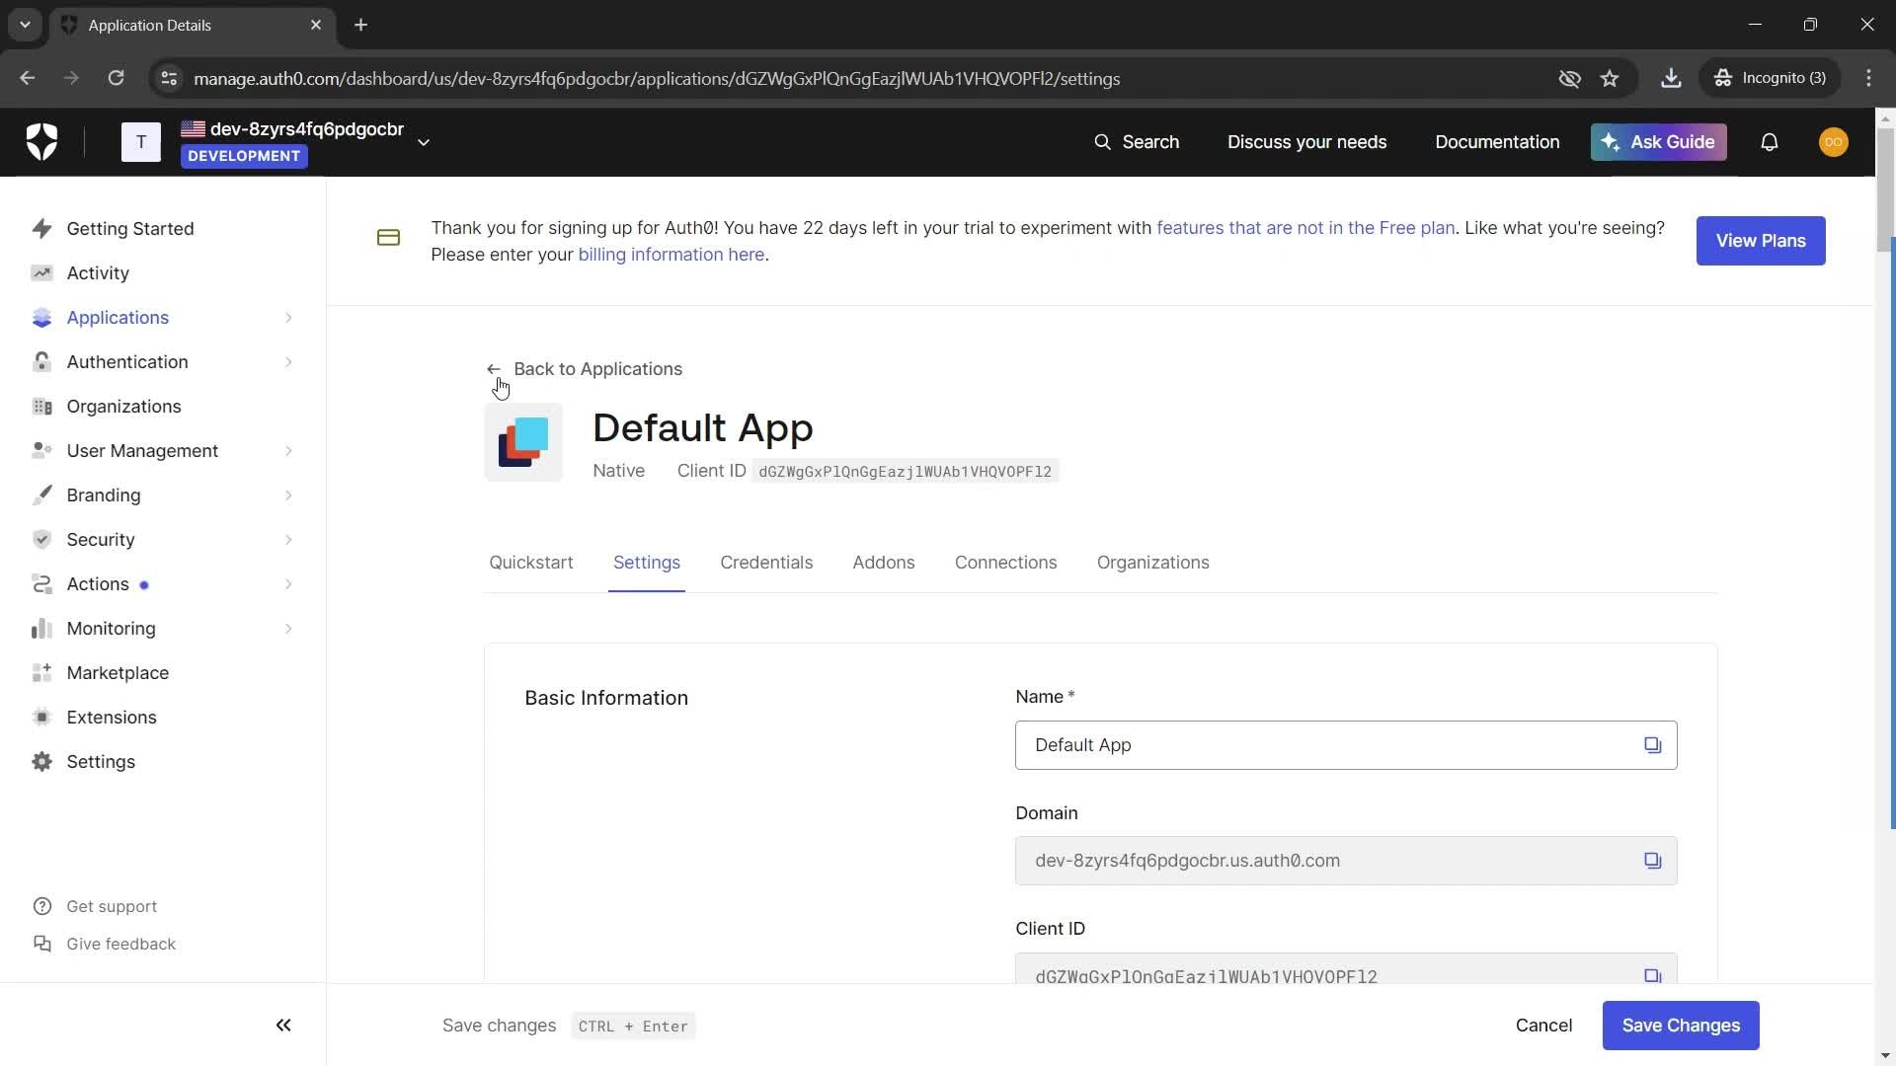Open the Connections tab
The height and width of the screenshot is (1066, 1896).
pos(1005,563)
